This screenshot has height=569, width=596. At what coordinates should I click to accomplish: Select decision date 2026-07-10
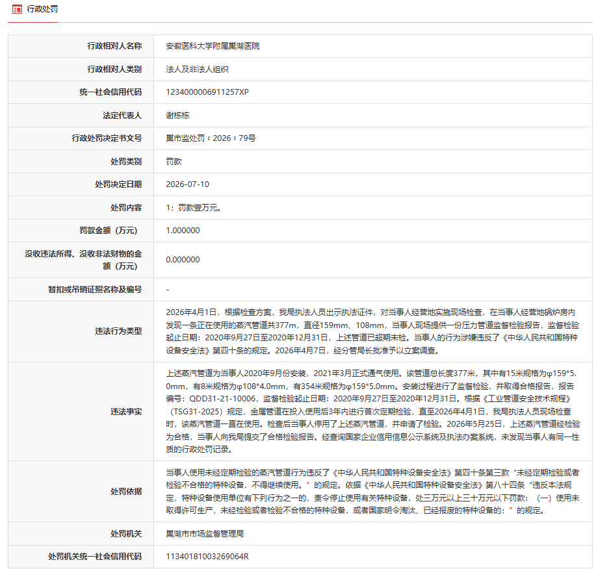[187, 184]
